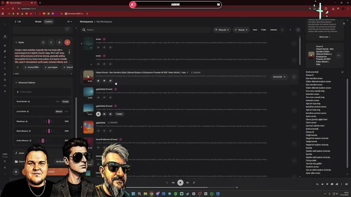Click highlighted like button on ggbbbbbb 3:37
The width and height of the screenshot is (351, 197).
[x=98, y=114]
